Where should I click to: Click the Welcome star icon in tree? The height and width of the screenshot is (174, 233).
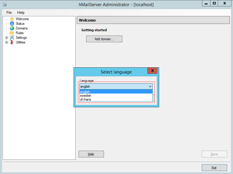click(x=12, y=19)
